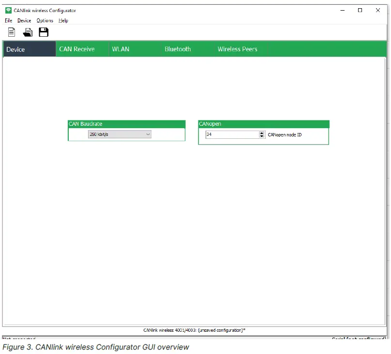Click the new configuration document icon
This screenshot has height=354, width=391.
[12, 32]
